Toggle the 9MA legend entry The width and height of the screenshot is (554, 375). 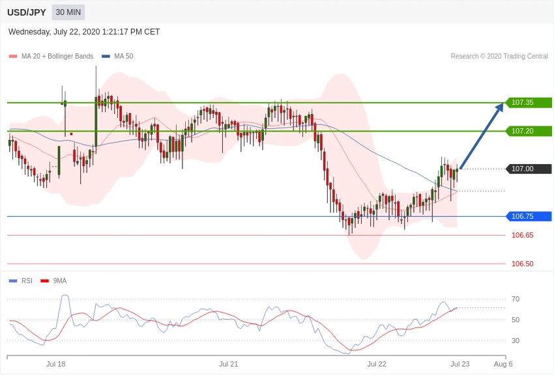coord(59,281)
